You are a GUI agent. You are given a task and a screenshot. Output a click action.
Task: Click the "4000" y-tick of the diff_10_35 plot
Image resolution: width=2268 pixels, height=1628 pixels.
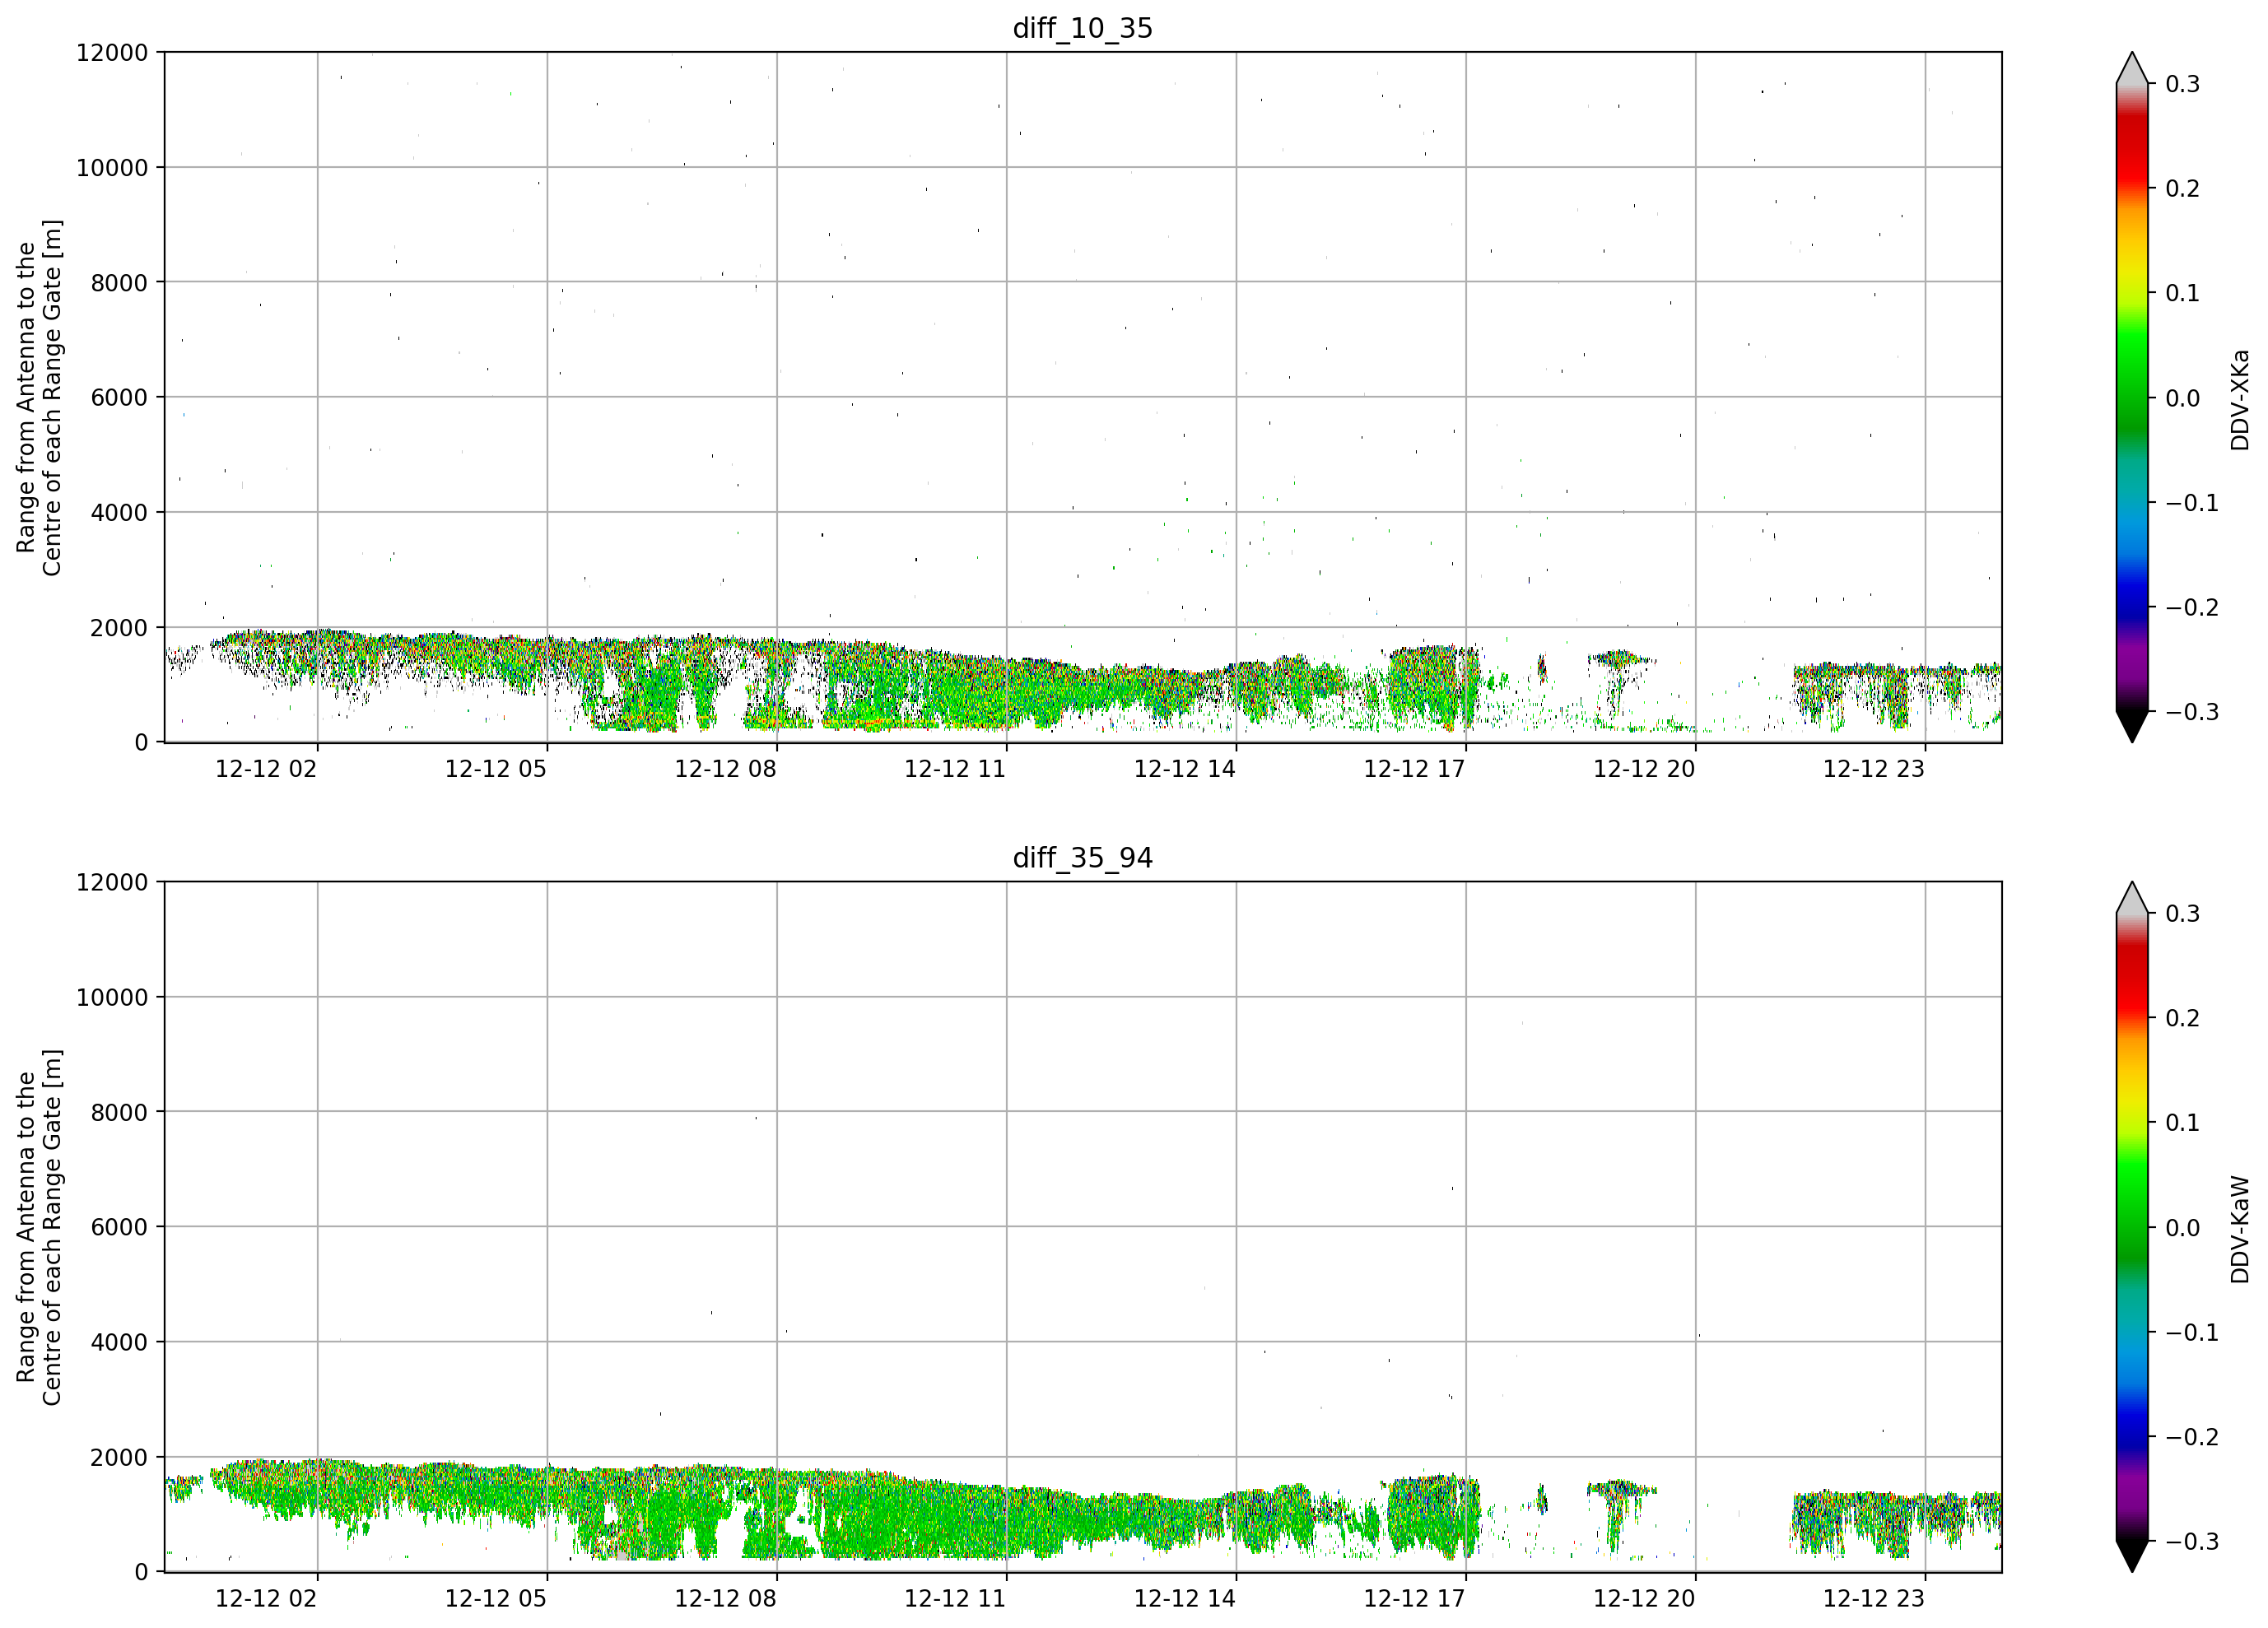[119, 513]
